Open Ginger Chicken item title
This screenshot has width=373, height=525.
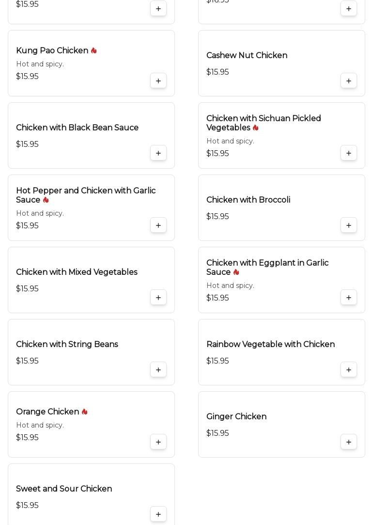pyautogui.click(x=236, y=417)
